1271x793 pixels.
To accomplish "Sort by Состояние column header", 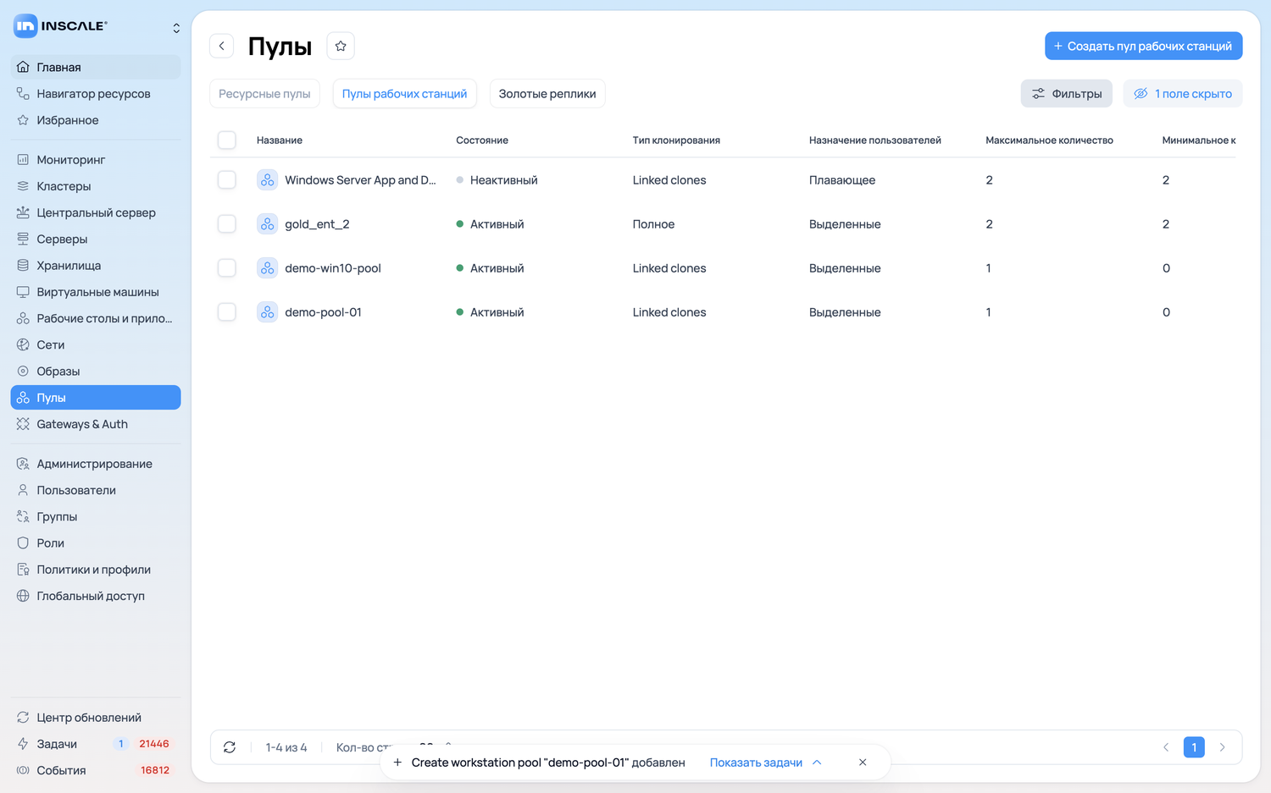I will pyautogui.click(x=482, y=140).
